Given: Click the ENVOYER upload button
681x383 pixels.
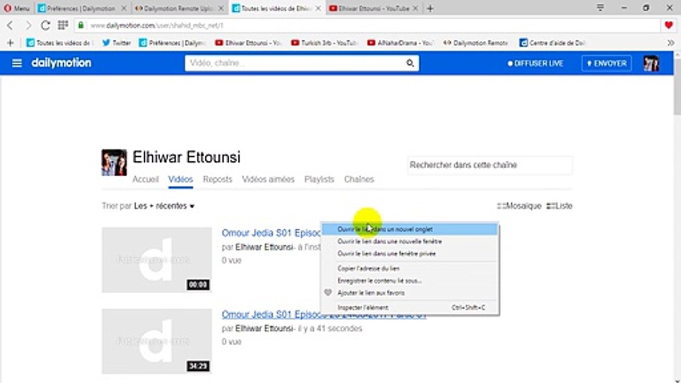Looking at the screenshot, I should click(x=607, y=63).
